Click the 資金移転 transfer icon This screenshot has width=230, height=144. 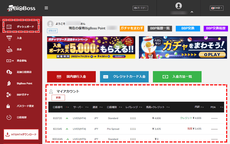tap(10, 61)
